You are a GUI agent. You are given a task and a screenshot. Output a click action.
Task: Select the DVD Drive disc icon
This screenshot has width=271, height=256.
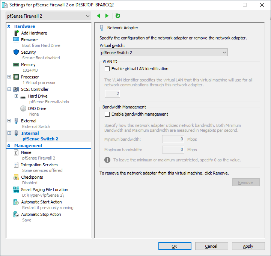[23, 108]
